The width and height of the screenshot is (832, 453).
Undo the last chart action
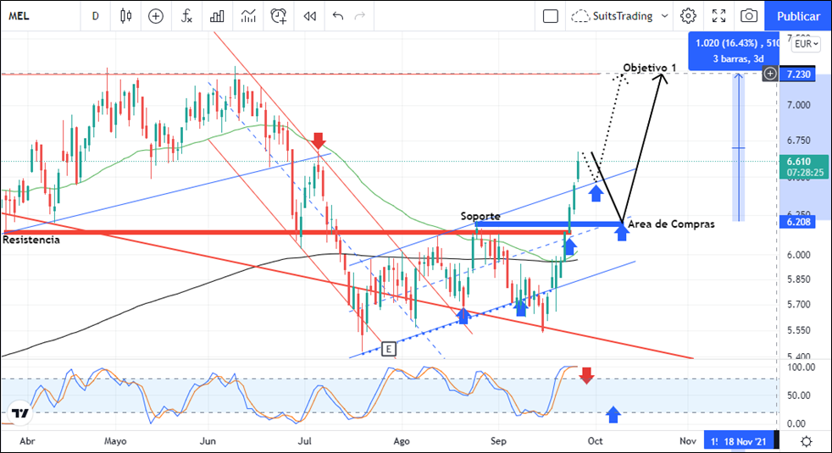point(339,15)
